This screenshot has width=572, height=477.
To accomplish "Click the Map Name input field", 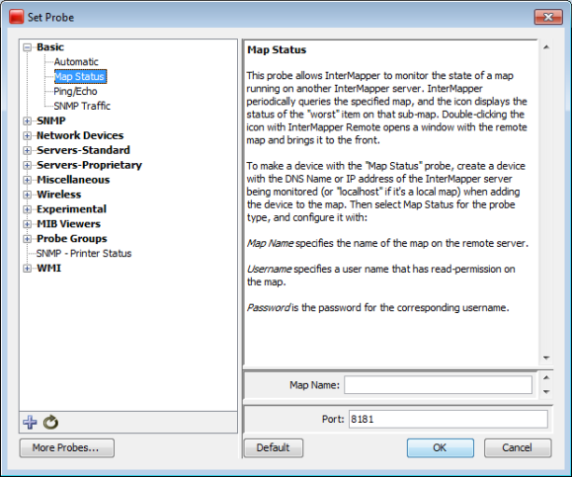I will (438, 385).
